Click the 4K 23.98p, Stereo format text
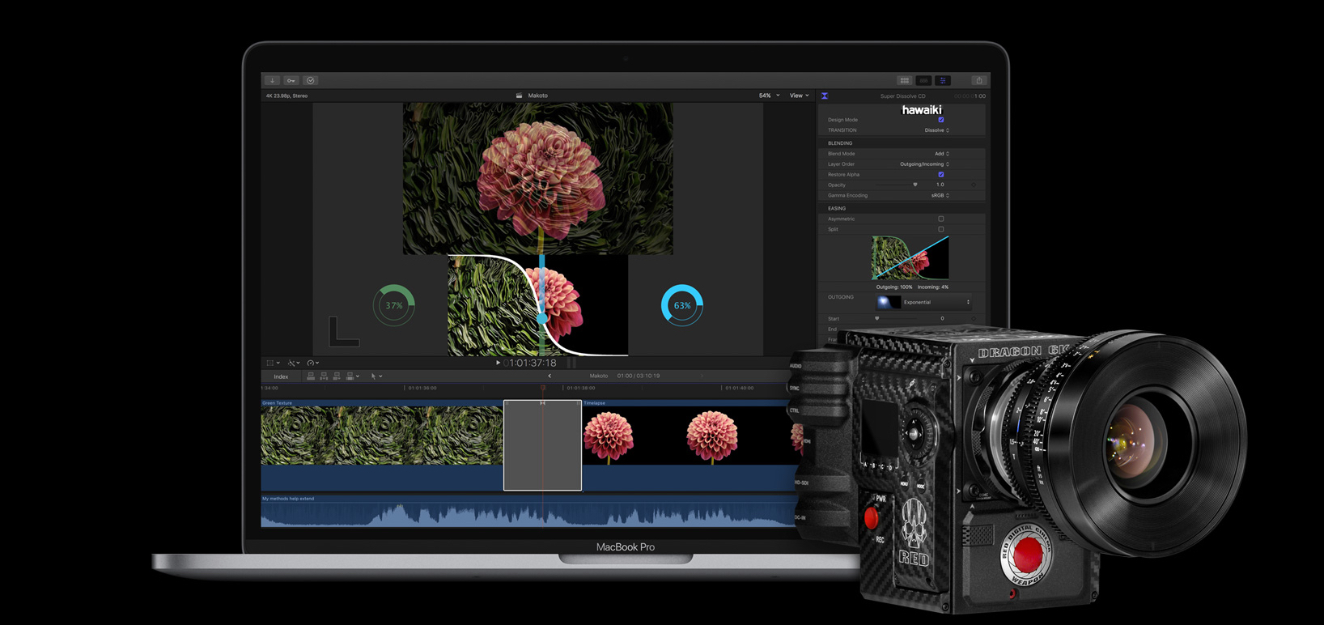The image size is (1324, 625). [x=287, y=96]
